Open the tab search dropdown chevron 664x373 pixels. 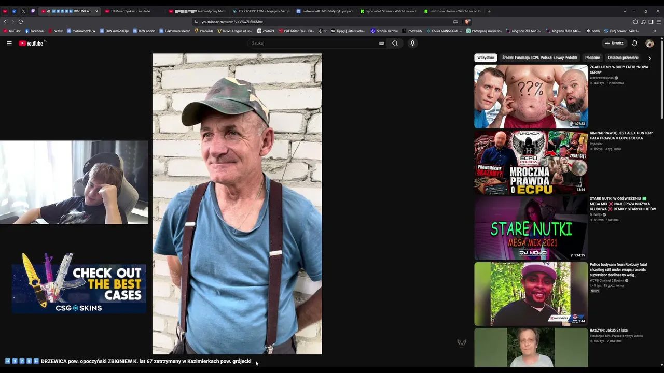click(625, 11)
